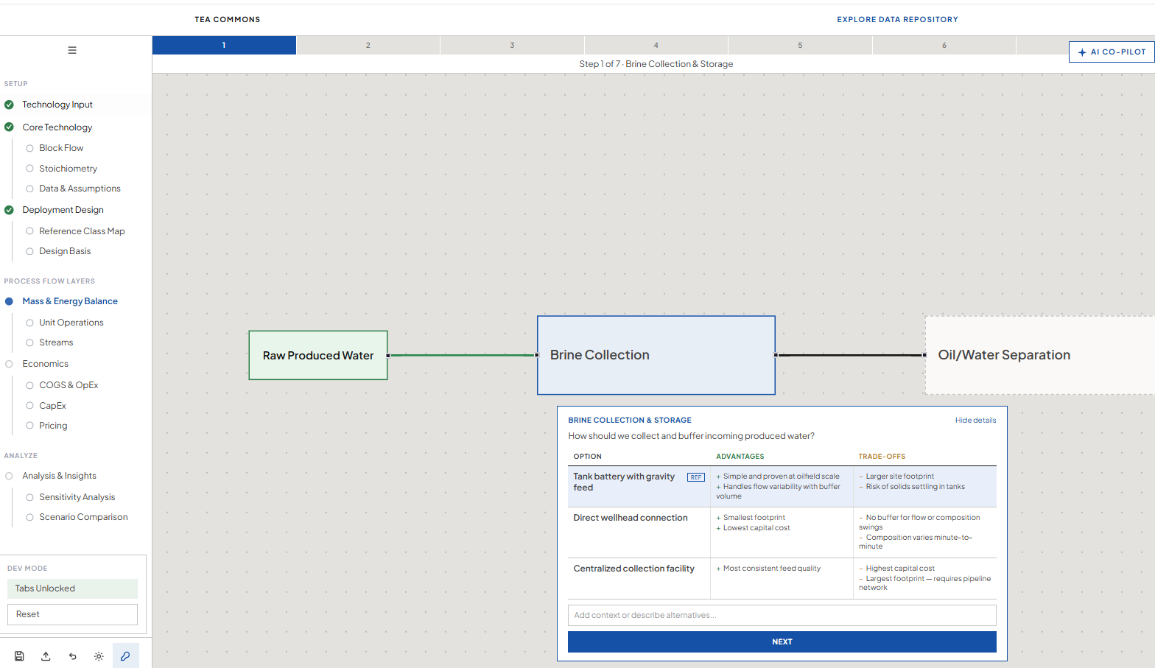Open the Explore Data Repository tab
The width and height of the screenshot is (1155, 668).
pos(897,19)
